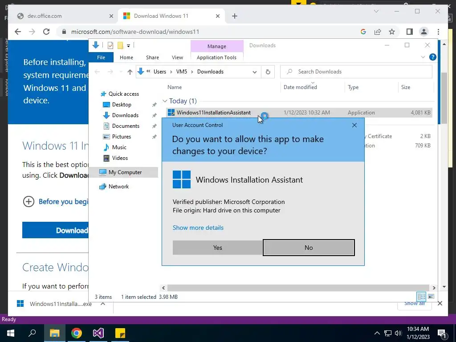This screenshot has height=342, width=456.
Task: Open Music in navigation pane
Action: point(119,147)
